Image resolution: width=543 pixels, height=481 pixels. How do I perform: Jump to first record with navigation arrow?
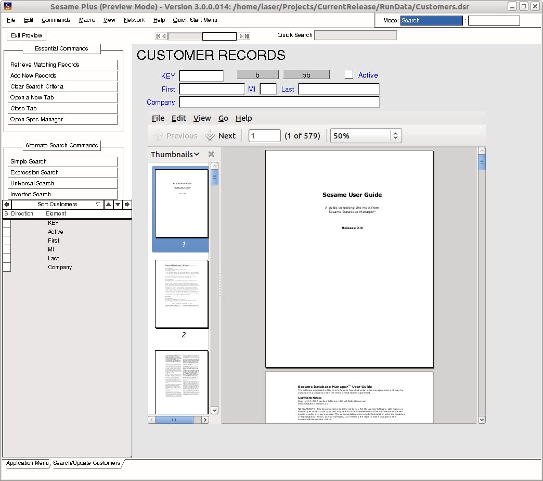(x=158, y=36)
